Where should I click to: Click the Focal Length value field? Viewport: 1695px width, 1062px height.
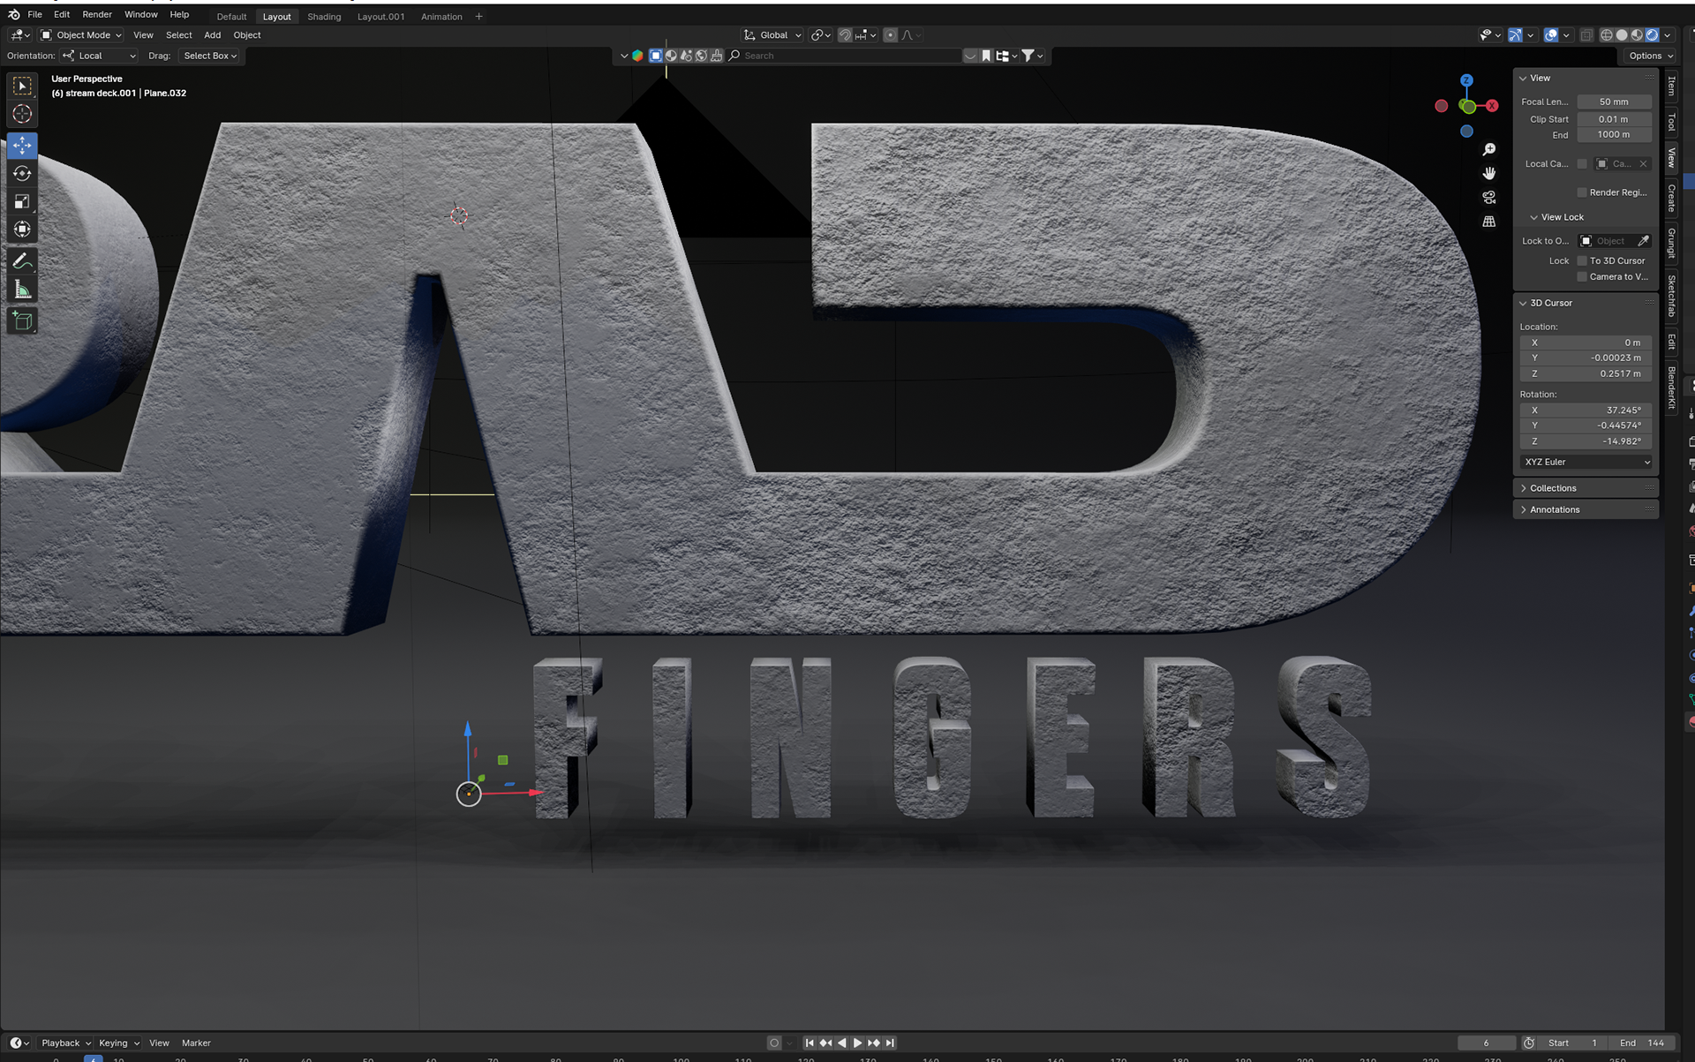coord(1613,102)
